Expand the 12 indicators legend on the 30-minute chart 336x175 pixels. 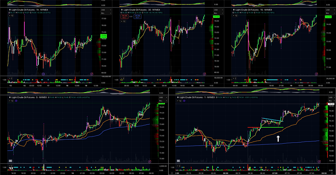pos(123,21)
